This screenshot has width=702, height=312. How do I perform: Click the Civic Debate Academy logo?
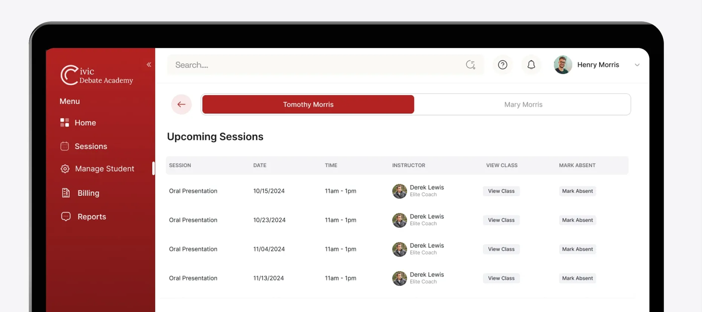97,75
